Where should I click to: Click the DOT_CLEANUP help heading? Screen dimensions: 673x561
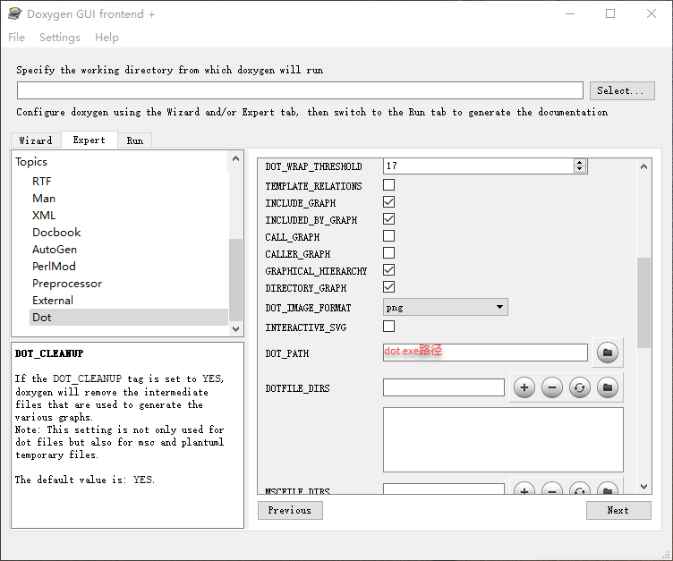(49, 353)
